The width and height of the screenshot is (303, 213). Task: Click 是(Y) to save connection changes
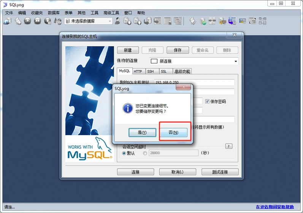pyautogui.click(x=142, y=133)
